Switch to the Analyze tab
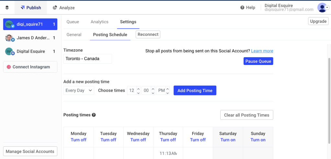The image size is (331, 159). (63, 7)
